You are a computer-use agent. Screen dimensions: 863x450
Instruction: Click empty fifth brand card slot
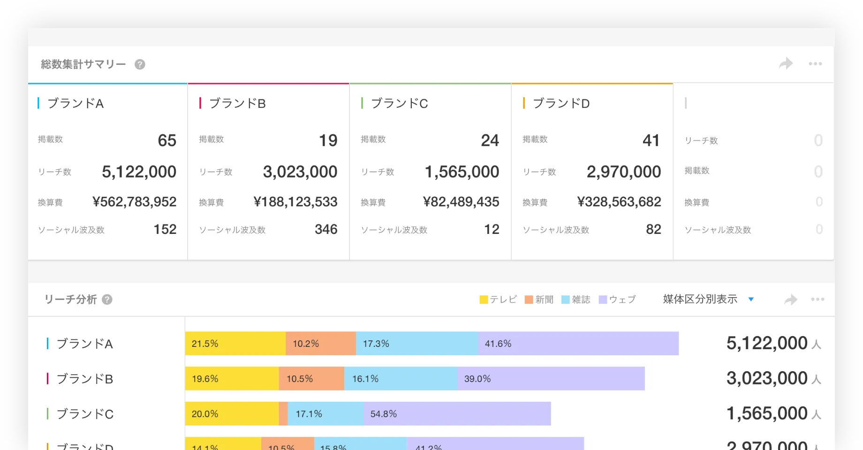[x=753, y=172]
